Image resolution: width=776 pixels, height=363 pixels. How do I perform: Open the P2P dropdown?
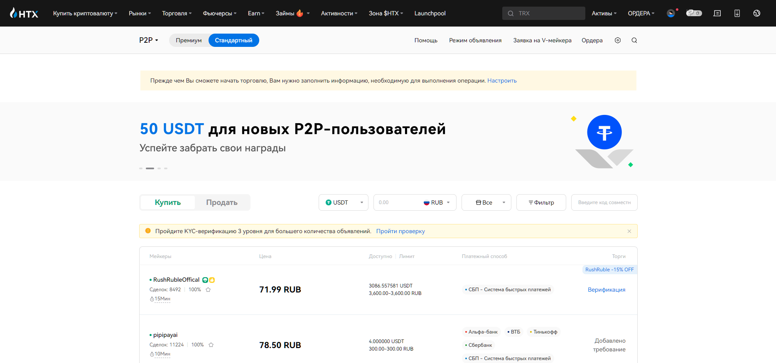pos(149,40)
